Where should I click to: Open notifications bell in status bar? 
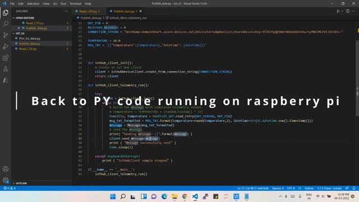coord(354,189)
